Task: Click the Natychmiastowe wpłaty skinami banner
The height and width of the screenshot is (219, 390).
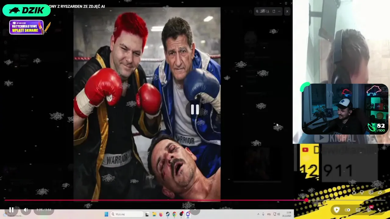Action: [x=27, y=27]
